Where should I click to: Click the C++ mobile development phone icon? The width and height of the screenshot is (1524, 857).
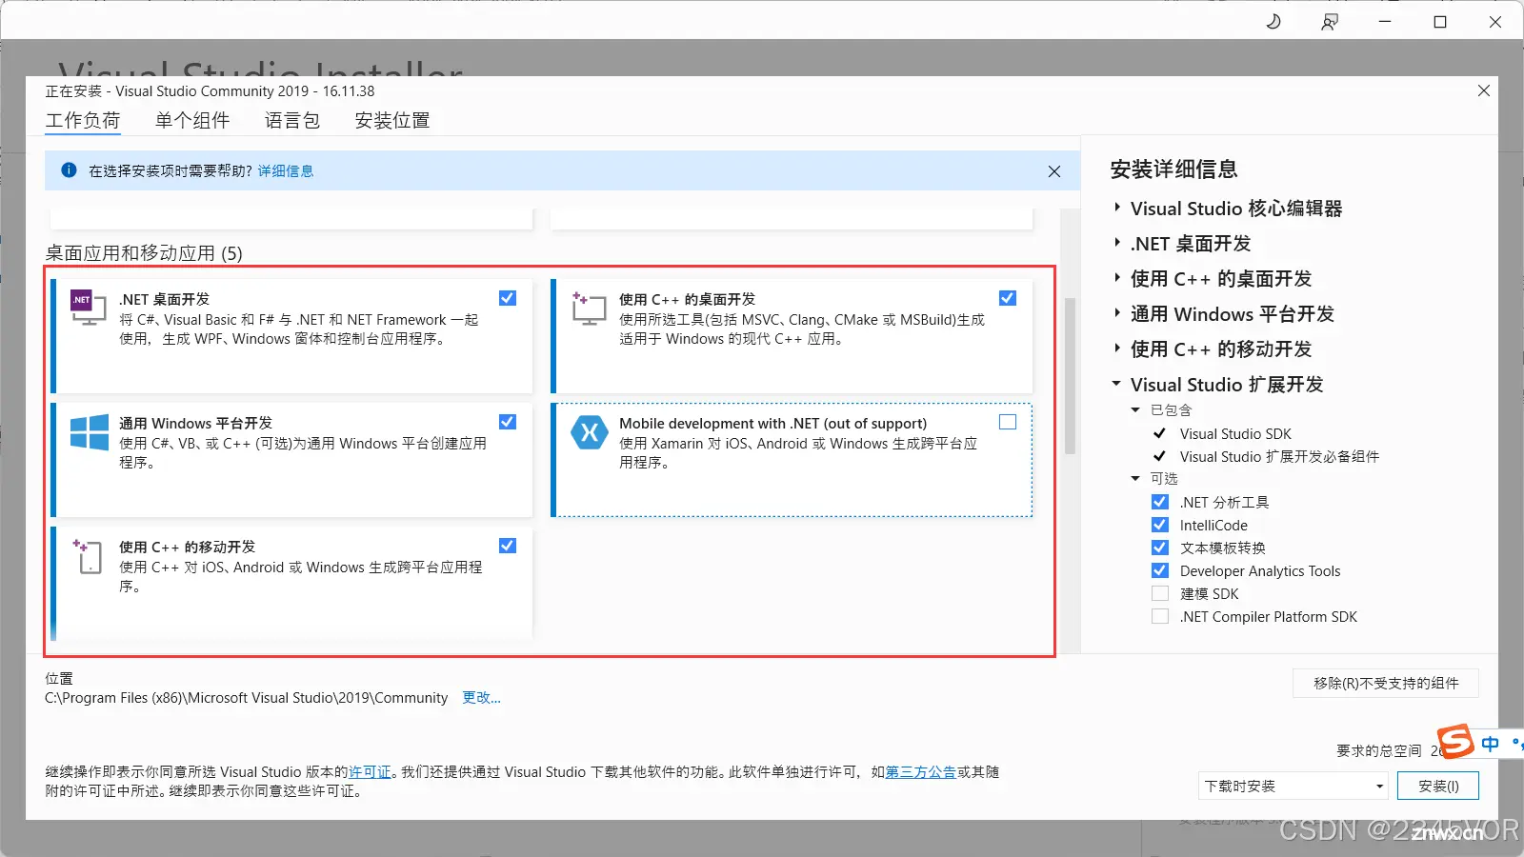[x=89, y=556]
